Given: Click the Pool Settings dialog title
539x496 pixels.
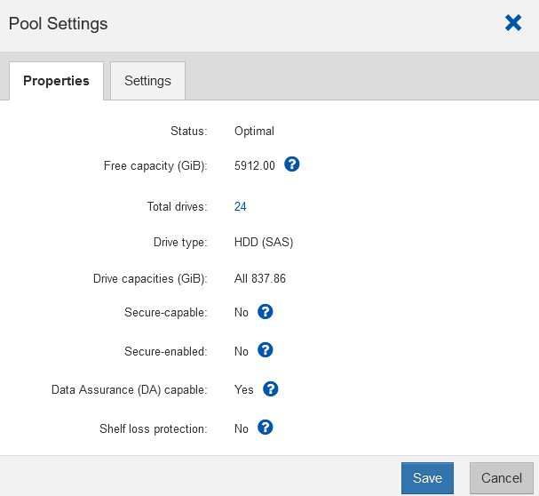Looking at the screenshot, I should click(x=59, y=24).
